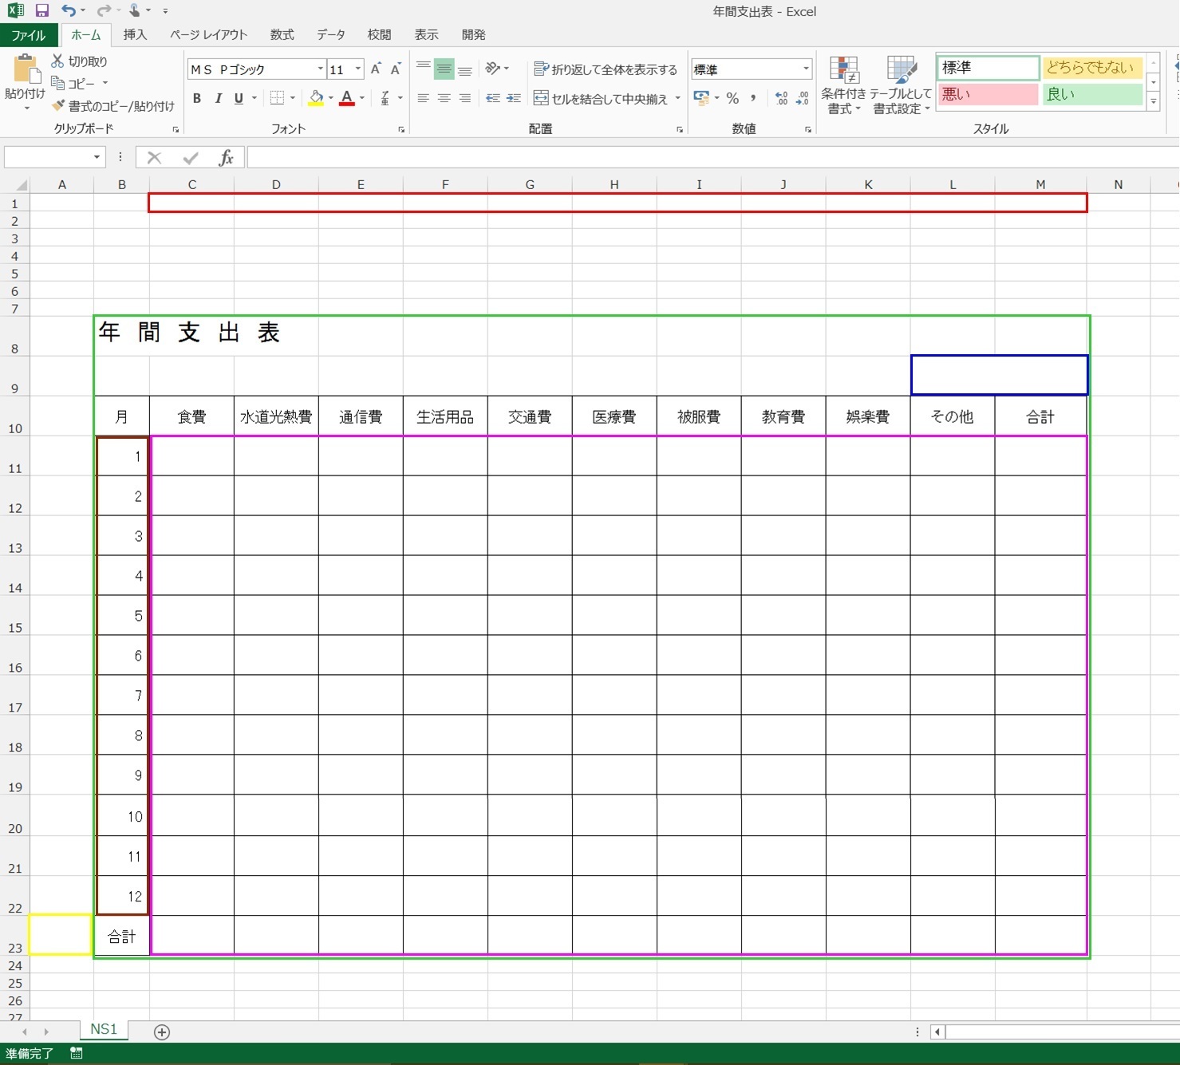The image size is (1180, 1065).
Task: Click Merge & Center (セルを結合して中央揃え)
Action: [x=600, y=98]
